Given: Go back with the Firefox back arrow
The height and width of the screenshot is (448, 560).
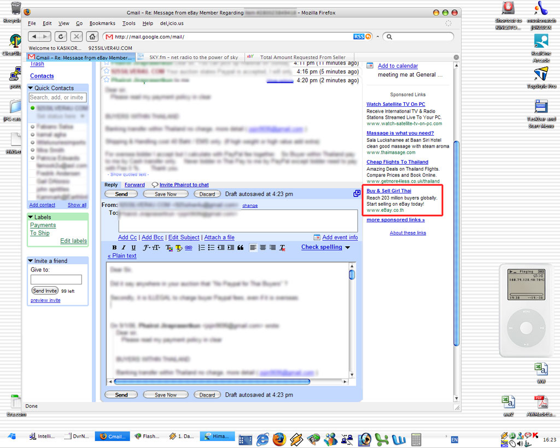Looking at the screenshot, I should [x=34, y=37].
